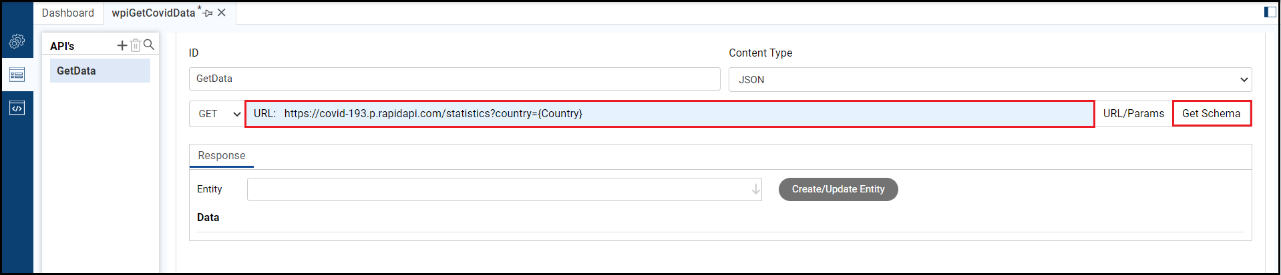
Task: Click the Get Schema button
Action: click(1211, 114)
